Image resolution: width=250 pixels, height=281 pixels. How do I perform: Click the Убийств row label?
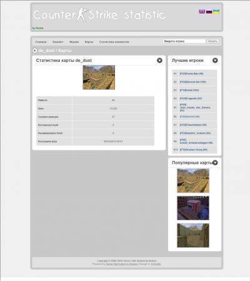(x=42, y=101)
